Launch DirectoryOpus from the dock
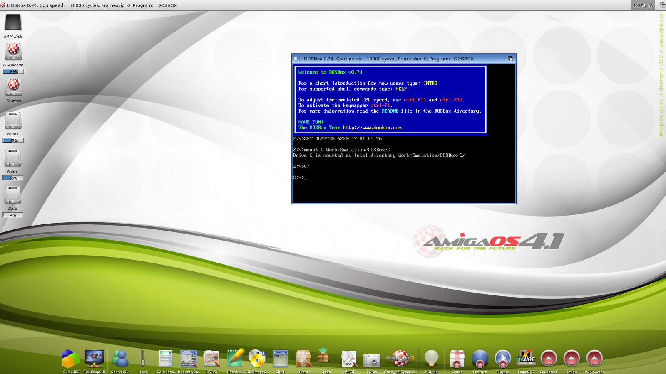 pyautogui.click(x=189, y=358)
